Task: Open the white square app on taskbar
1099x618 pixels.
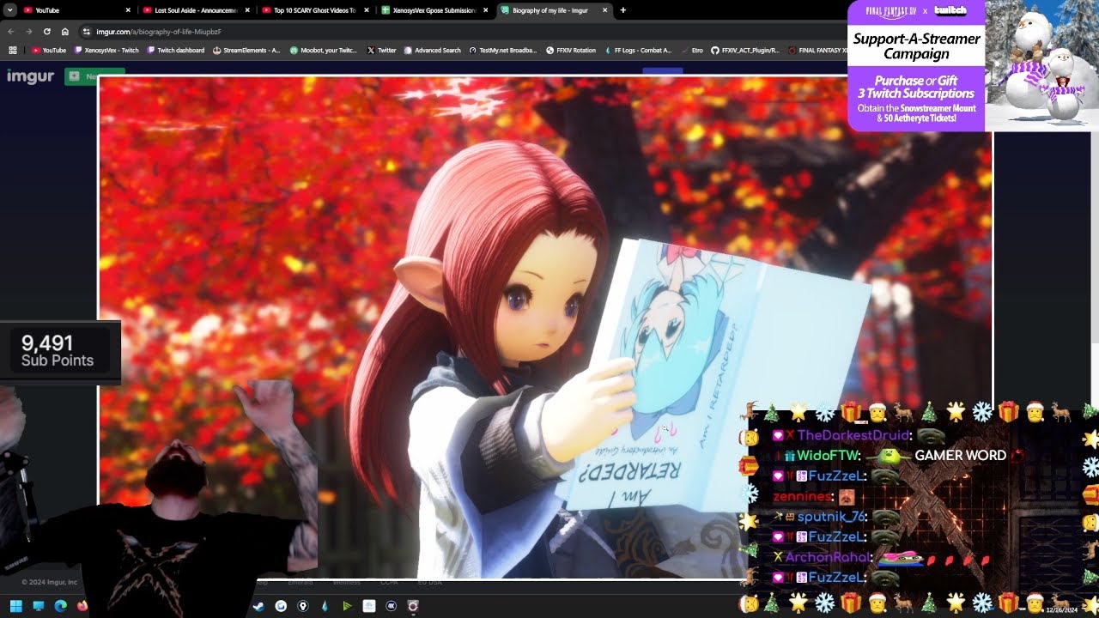Action: point(369,606)
